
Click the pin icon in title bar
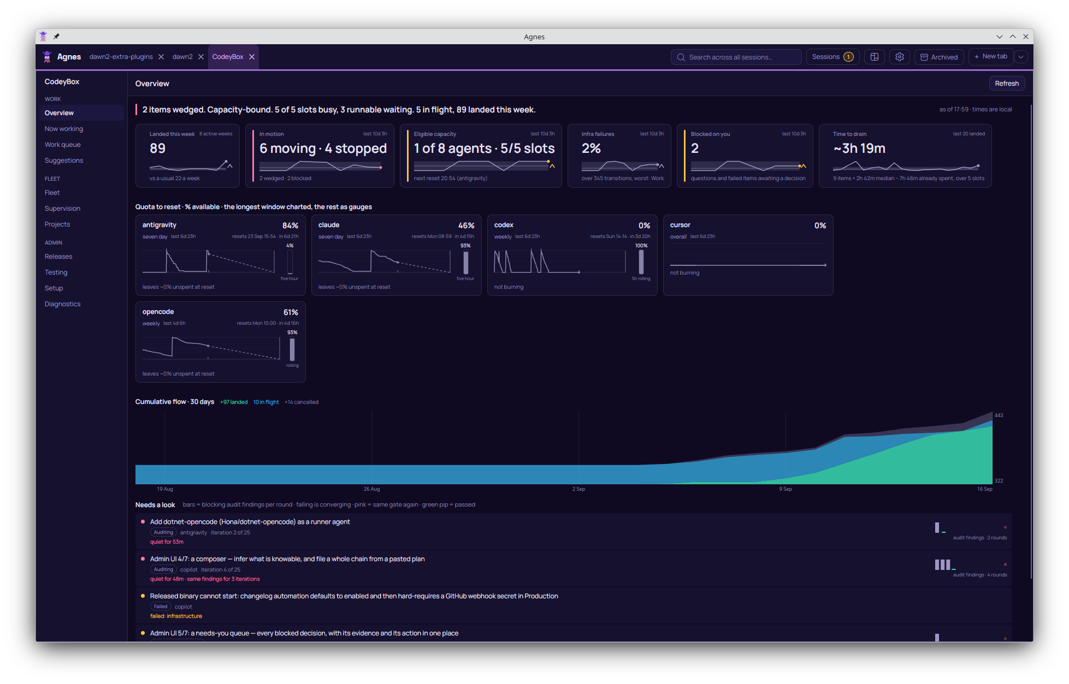[x=56, y=37]
